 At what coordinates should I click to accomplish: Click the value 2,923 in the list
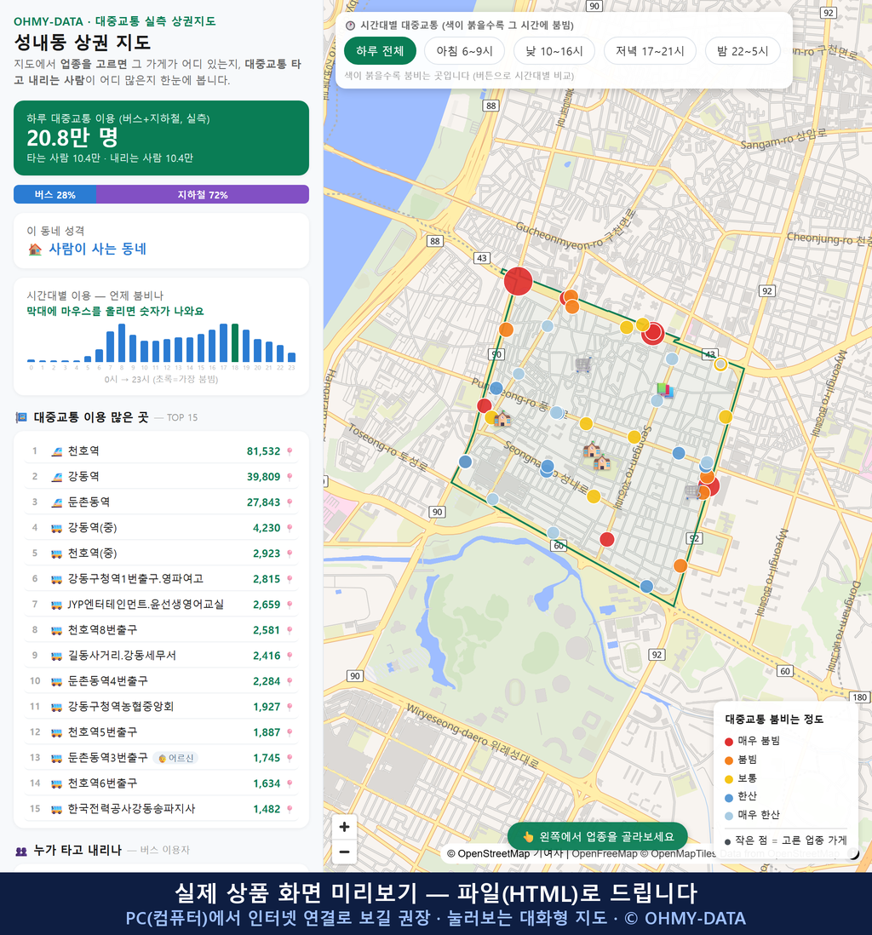click(267, 554)
